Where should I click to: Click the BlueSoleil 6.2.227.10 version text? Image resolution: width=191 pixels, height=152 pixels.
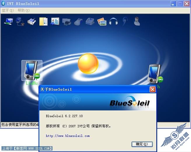(64, 116)
